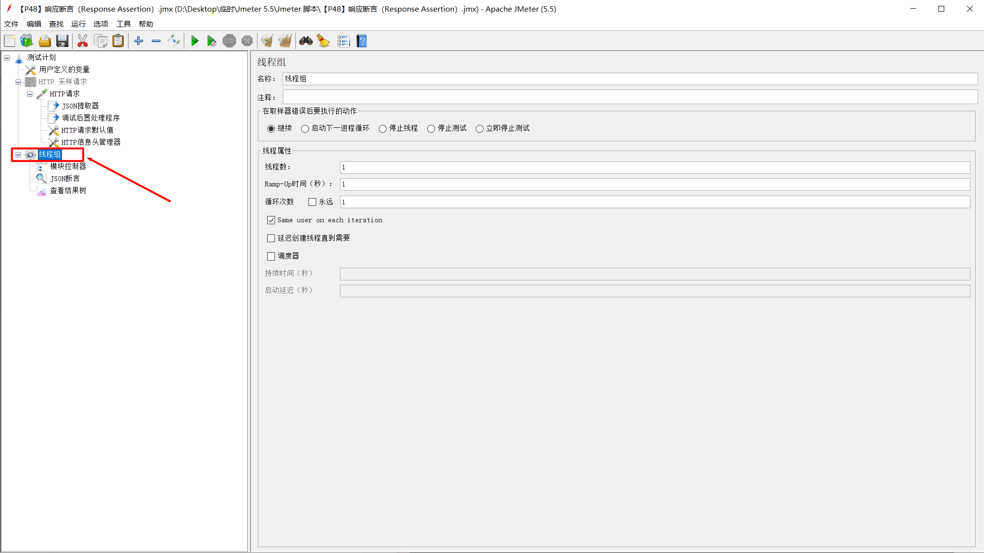Select 立即停止测试 radio option
984x553 pixels.
point(480,128)
